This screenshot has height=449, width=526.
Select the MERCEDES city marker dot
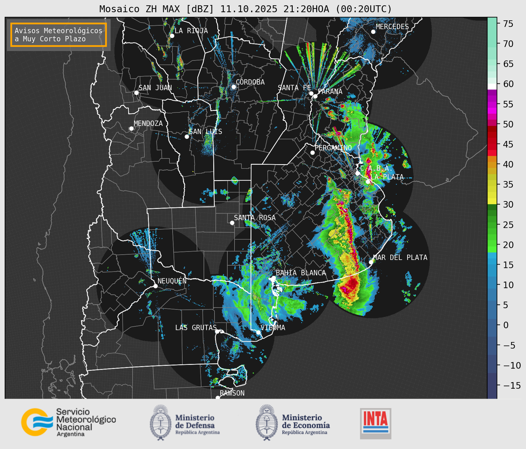point(373,32)
